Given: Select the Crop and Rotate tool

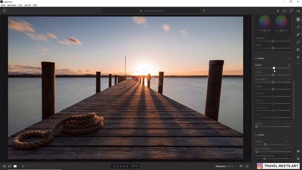Looking at the screenshot, I should pyautogui.click(x=298, y=27).
